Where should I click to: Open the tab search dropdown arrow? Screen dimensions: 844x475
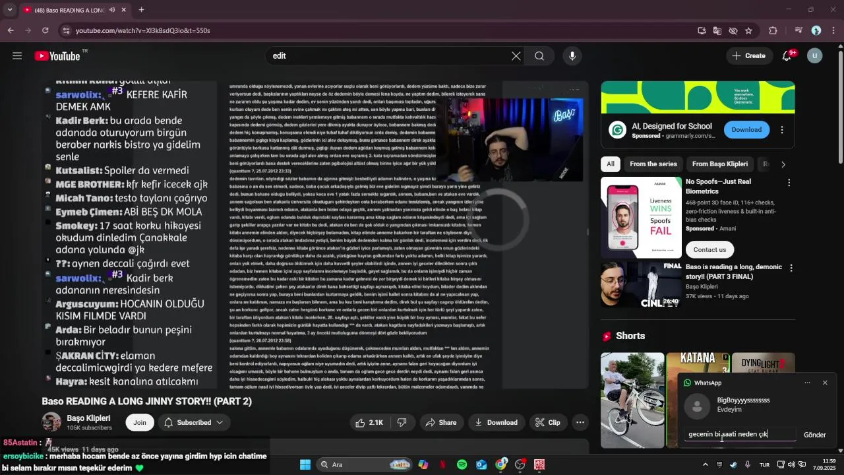click(x=9, y=10)
